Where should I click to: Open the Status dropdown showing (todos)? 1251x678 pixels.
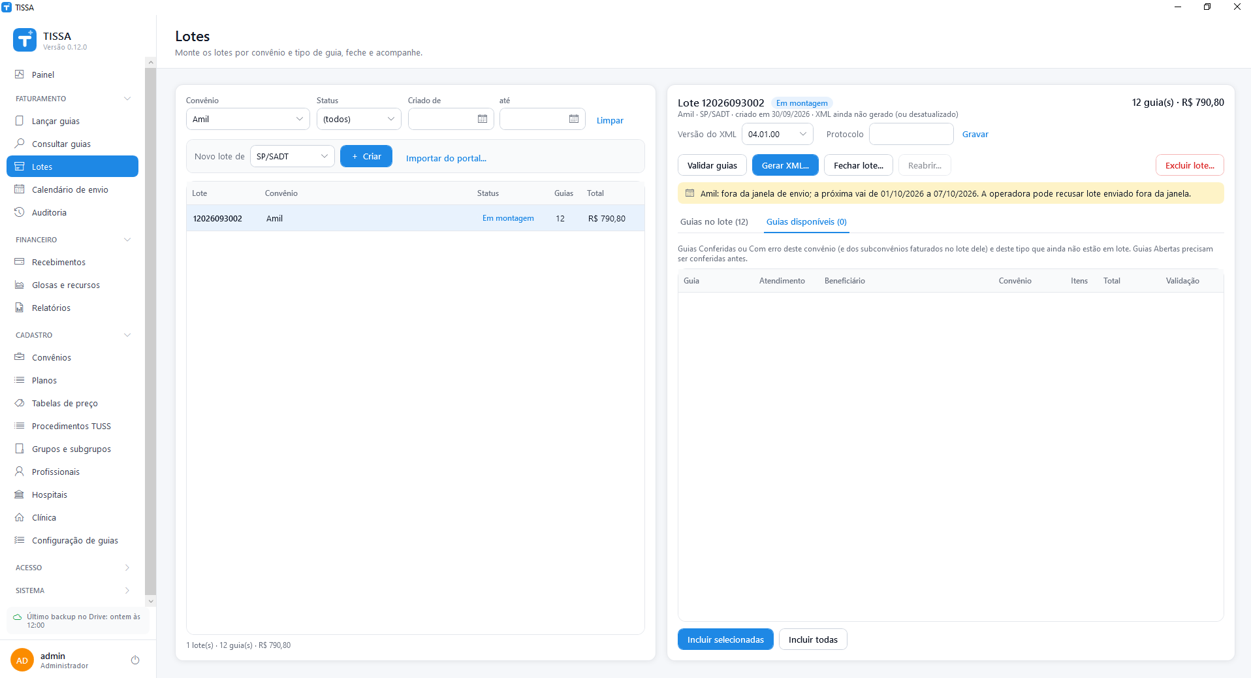(359, 119)
